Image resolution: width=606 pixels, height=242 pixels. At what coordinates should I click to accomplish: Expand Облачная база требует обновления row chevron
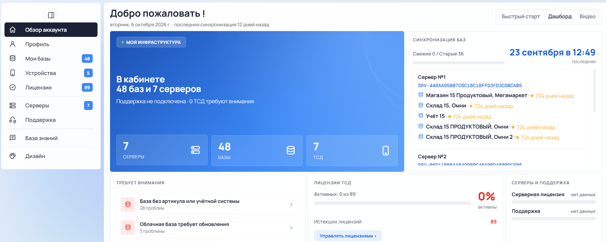point(291,228)
